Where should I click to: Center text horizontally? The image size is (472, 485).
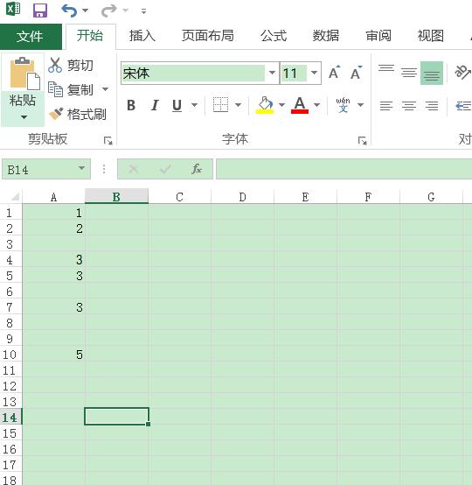click(409, 106)
